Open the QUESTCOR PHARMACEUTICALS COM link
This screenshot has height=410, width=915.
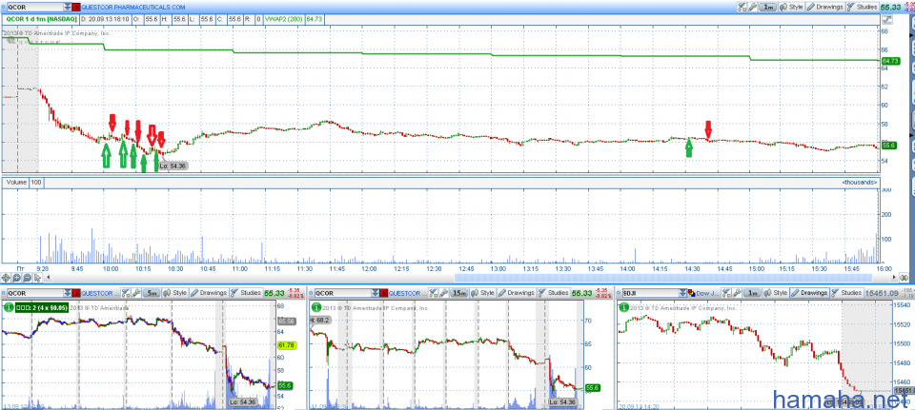pos(133,7)
